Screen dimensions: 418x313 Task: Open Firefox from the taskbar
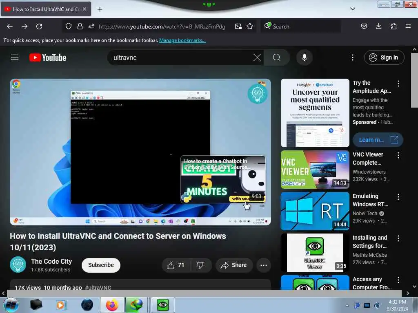pos(112,305)
